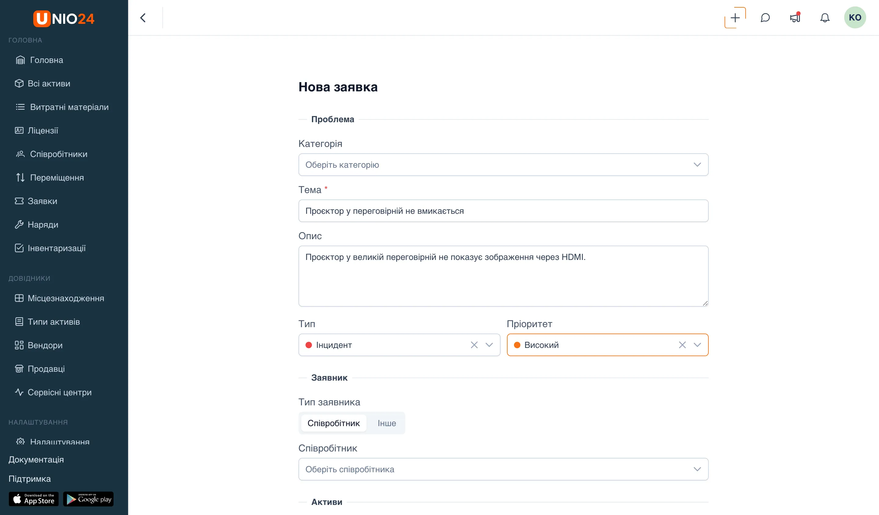
Task: Click the Місцезнаходження grid icon
Action: pos(19,298)
